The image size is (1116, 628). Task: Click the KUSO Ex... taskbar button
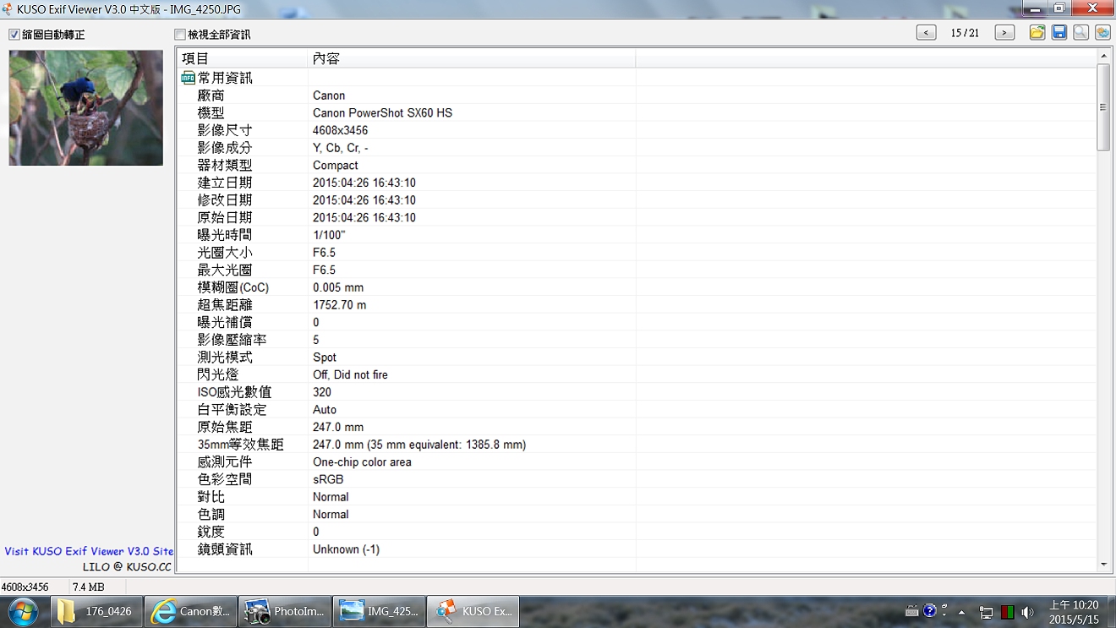coord(473,611)
